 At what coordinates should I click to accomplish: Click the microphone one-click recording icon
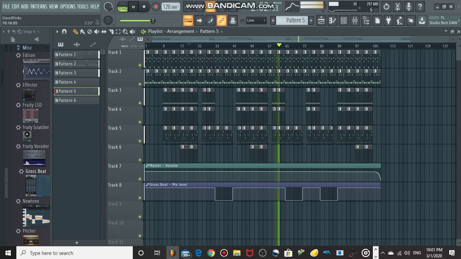pos(409,6)
